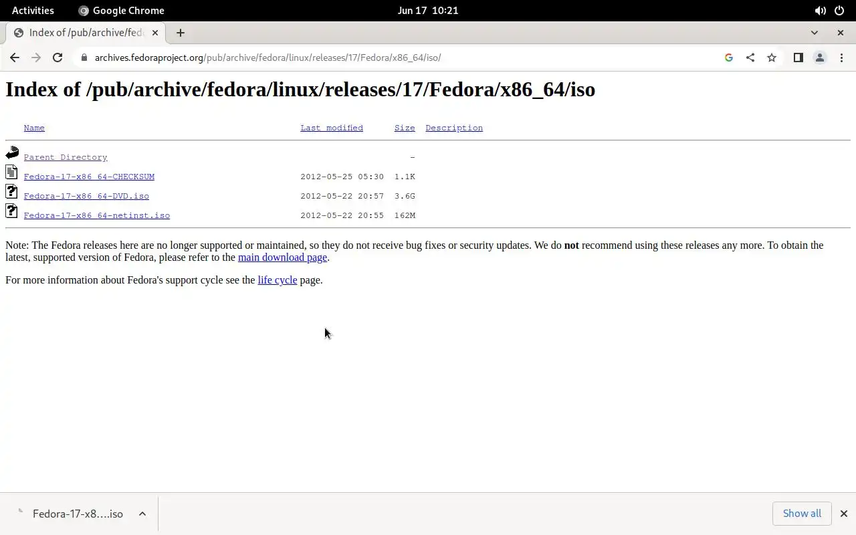This screenshot has width=856, height=535.
Task: Focus the URL address bar
Action: [401, 58]
